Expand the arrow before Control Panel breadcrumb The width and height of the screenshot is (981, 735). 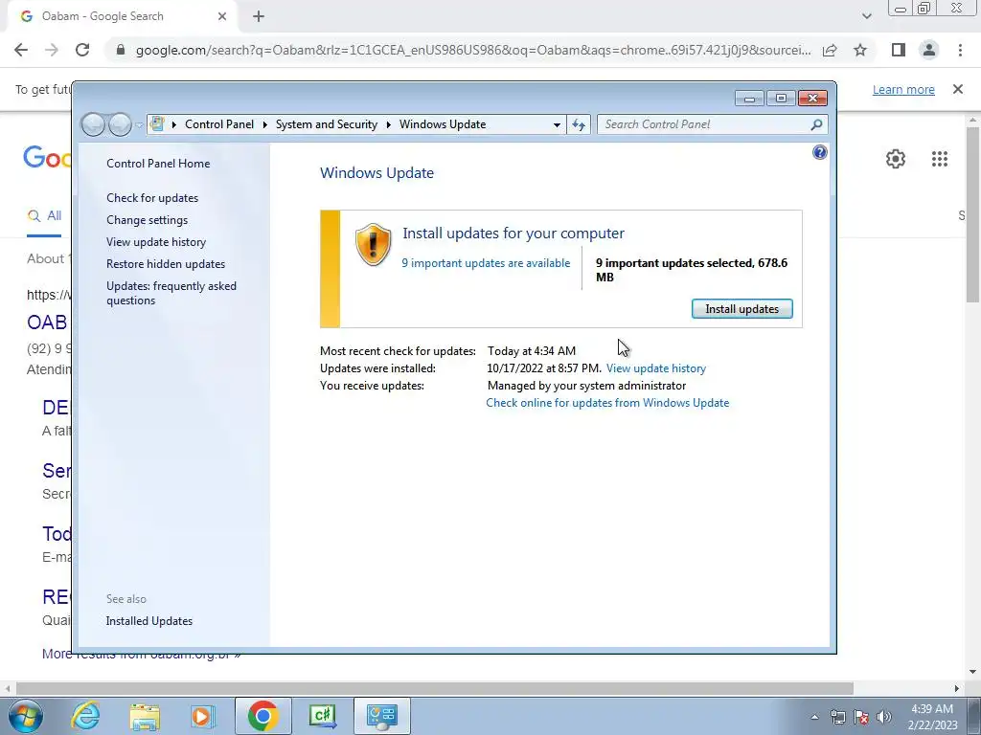(174, 125)
